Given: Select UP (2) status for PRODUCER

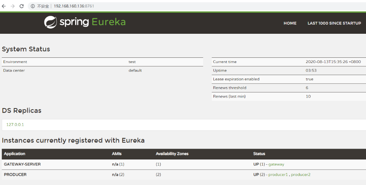Looking at the screenshot, I should tap(259, 174).
